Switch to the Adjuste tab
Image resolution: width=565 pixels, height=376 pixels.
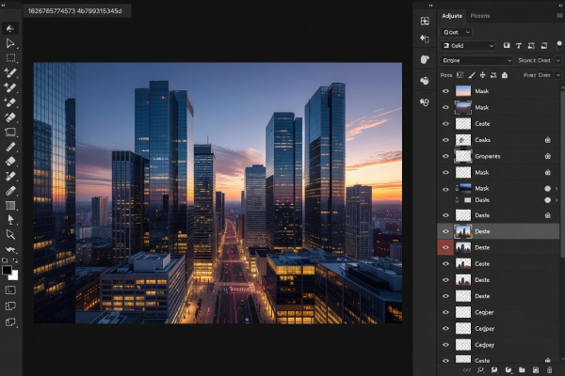(x=452, y=16)
